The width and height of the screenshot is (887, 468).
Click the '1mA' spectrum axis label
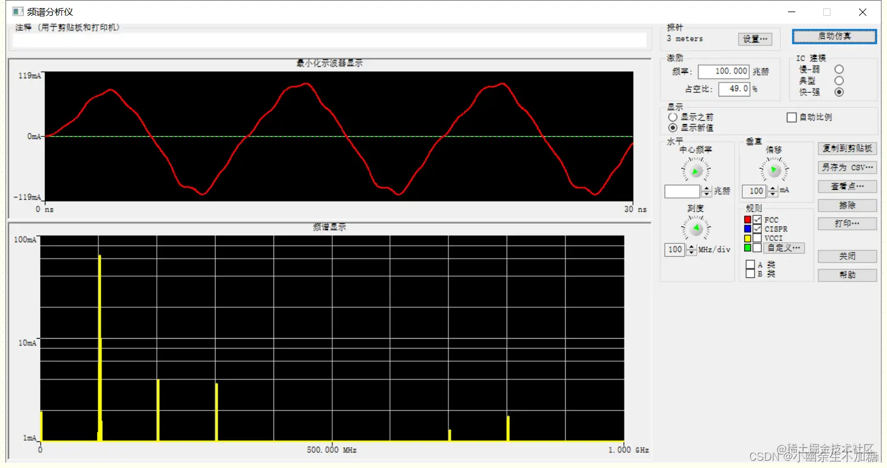pyautogui.click(x=30, y=438)
